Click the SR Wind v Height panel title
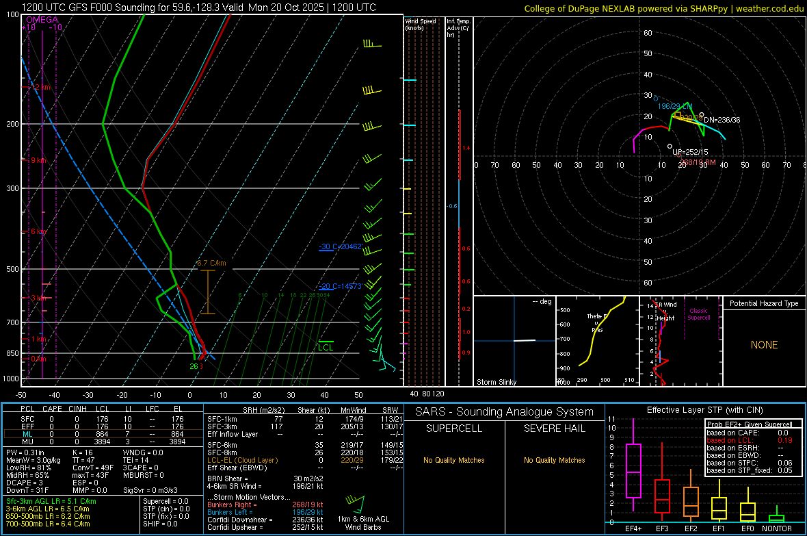Image resolution: width=807 pixels, height=536 pixels. coord(665,311)
